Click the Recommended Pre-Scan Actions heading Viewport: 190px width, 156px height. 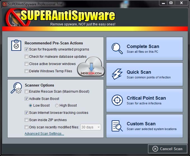[x=54, y=43]
